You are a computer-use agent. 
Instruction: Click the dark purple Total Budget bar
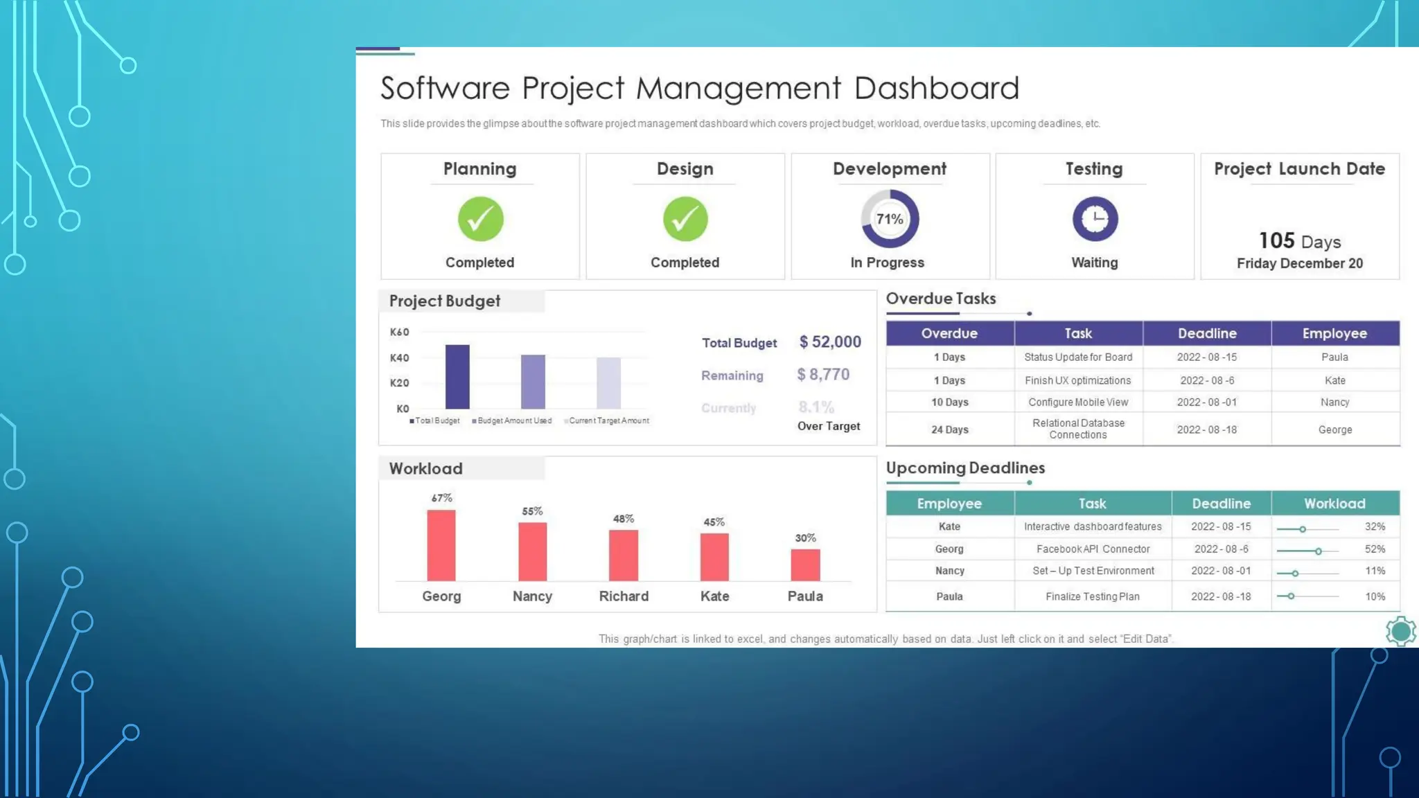click(457, 377)
